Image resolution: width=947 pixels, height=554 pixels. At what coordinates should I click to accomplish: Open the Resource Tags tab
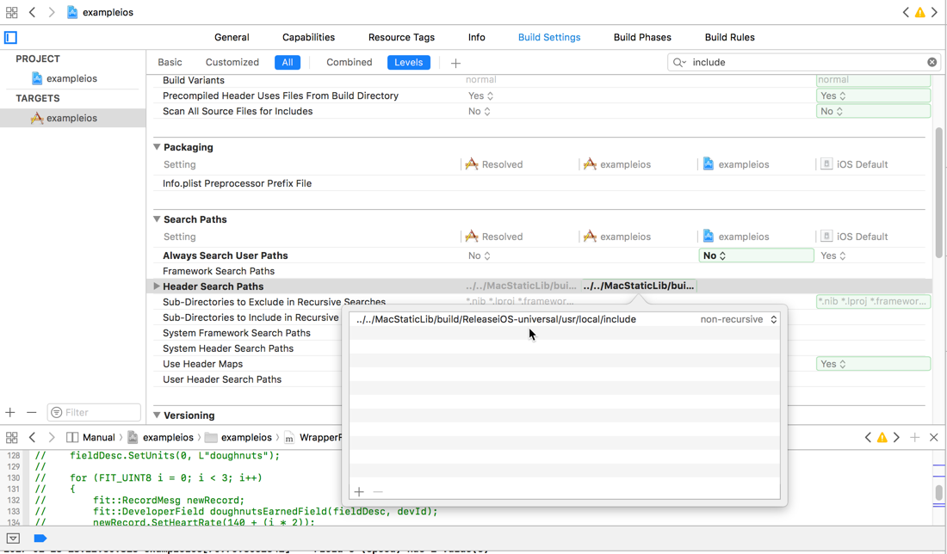click(x=401, y=37)
